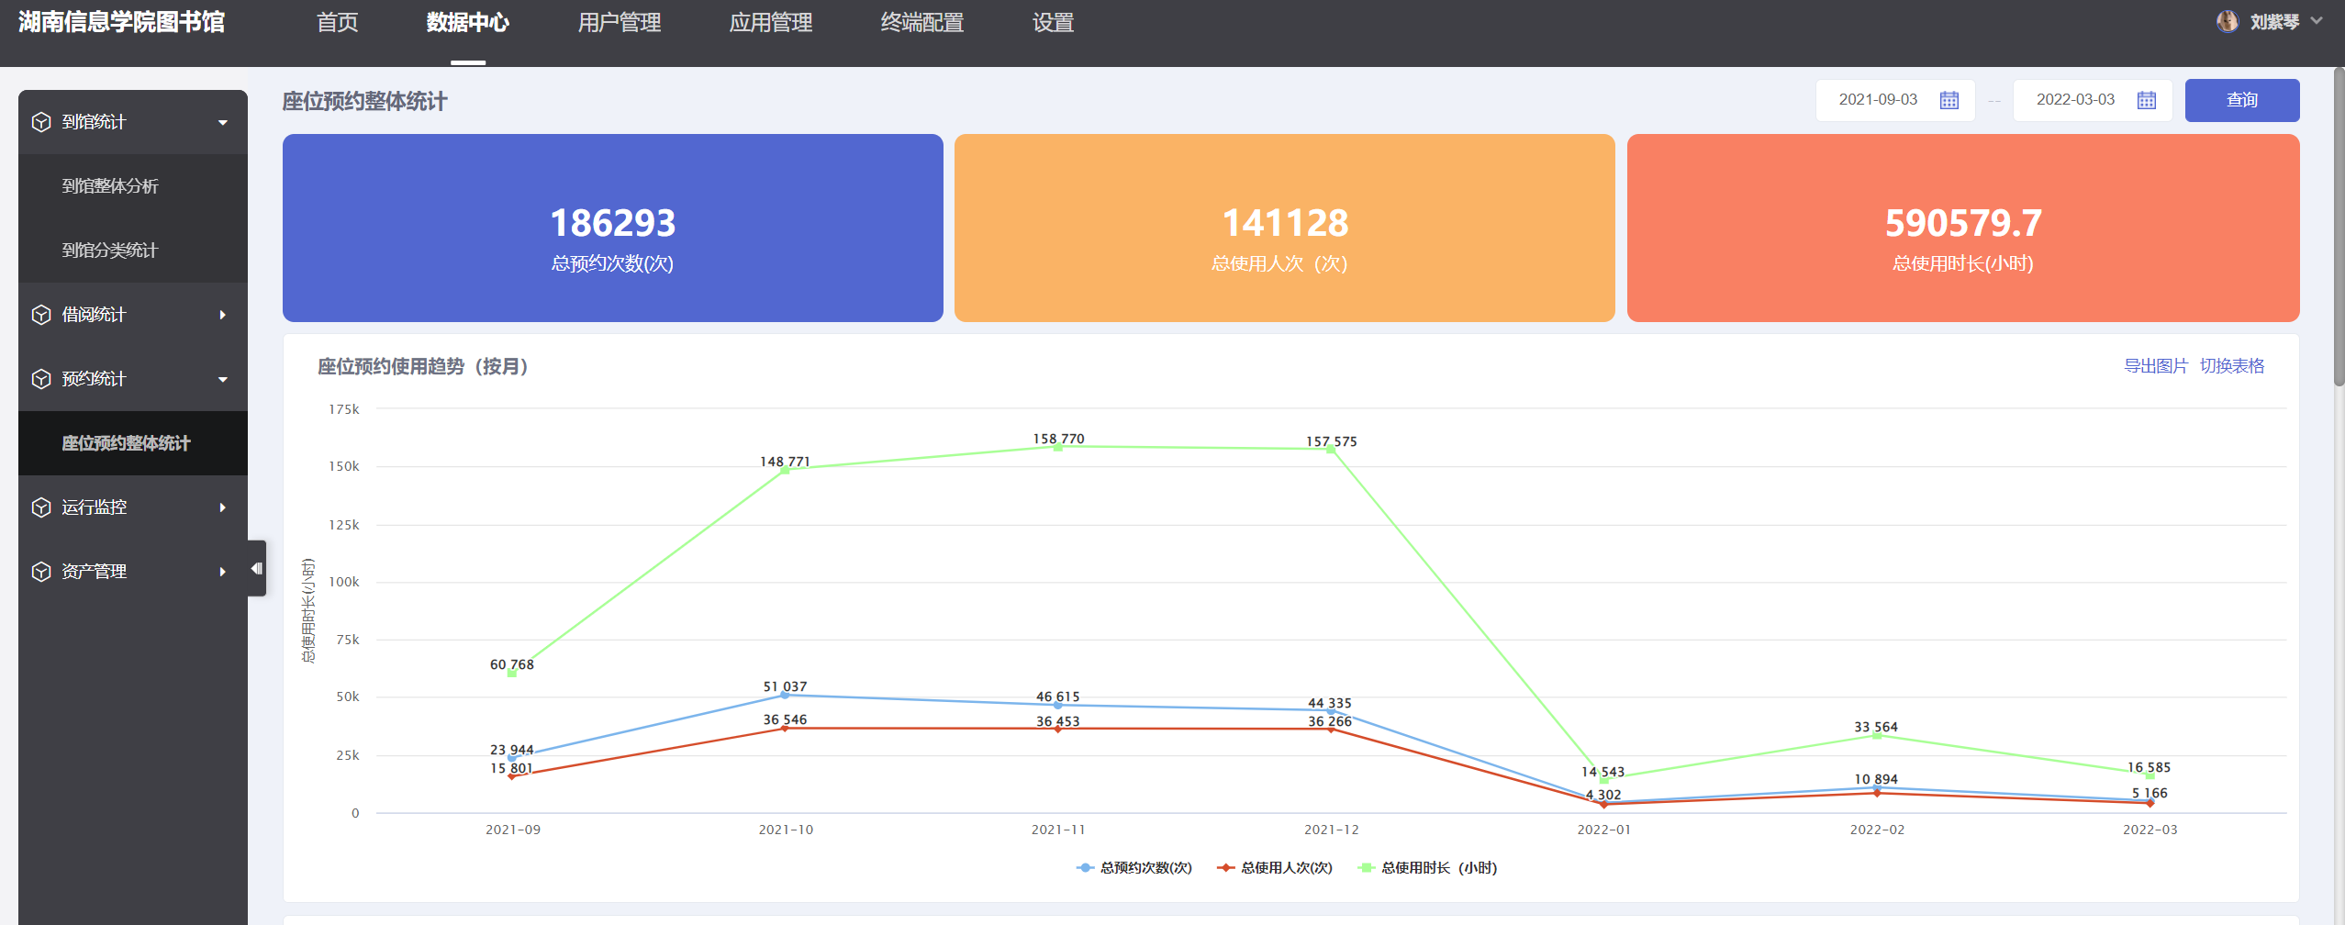2345x925 pixels.
Task: Open the user account dropdown chevron
Action: point(2317,20)
